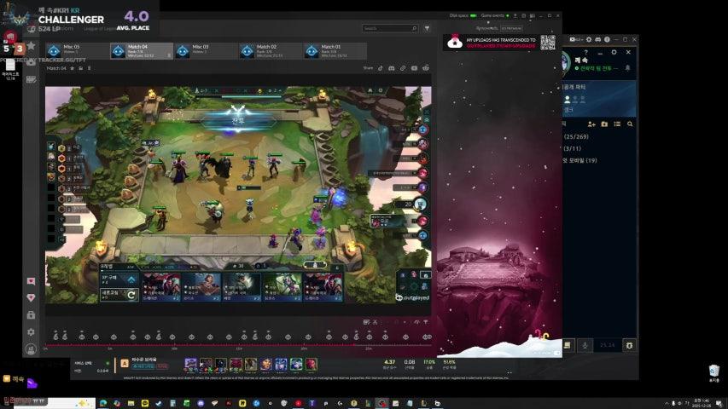Open Match 04 folder icon

tap(80, 68)
